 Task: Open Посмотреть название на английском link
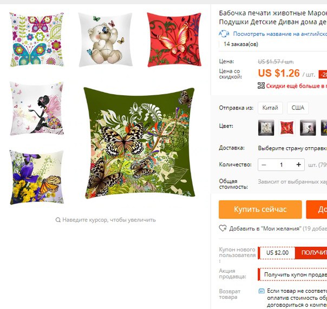coord(280,34)
